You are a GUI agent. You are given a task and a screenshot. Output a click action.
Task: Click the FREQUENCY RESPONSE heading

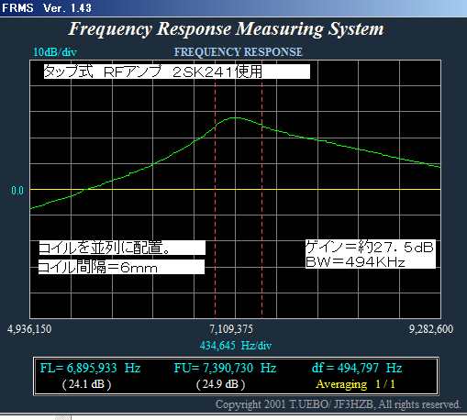(x=239, y=52)
